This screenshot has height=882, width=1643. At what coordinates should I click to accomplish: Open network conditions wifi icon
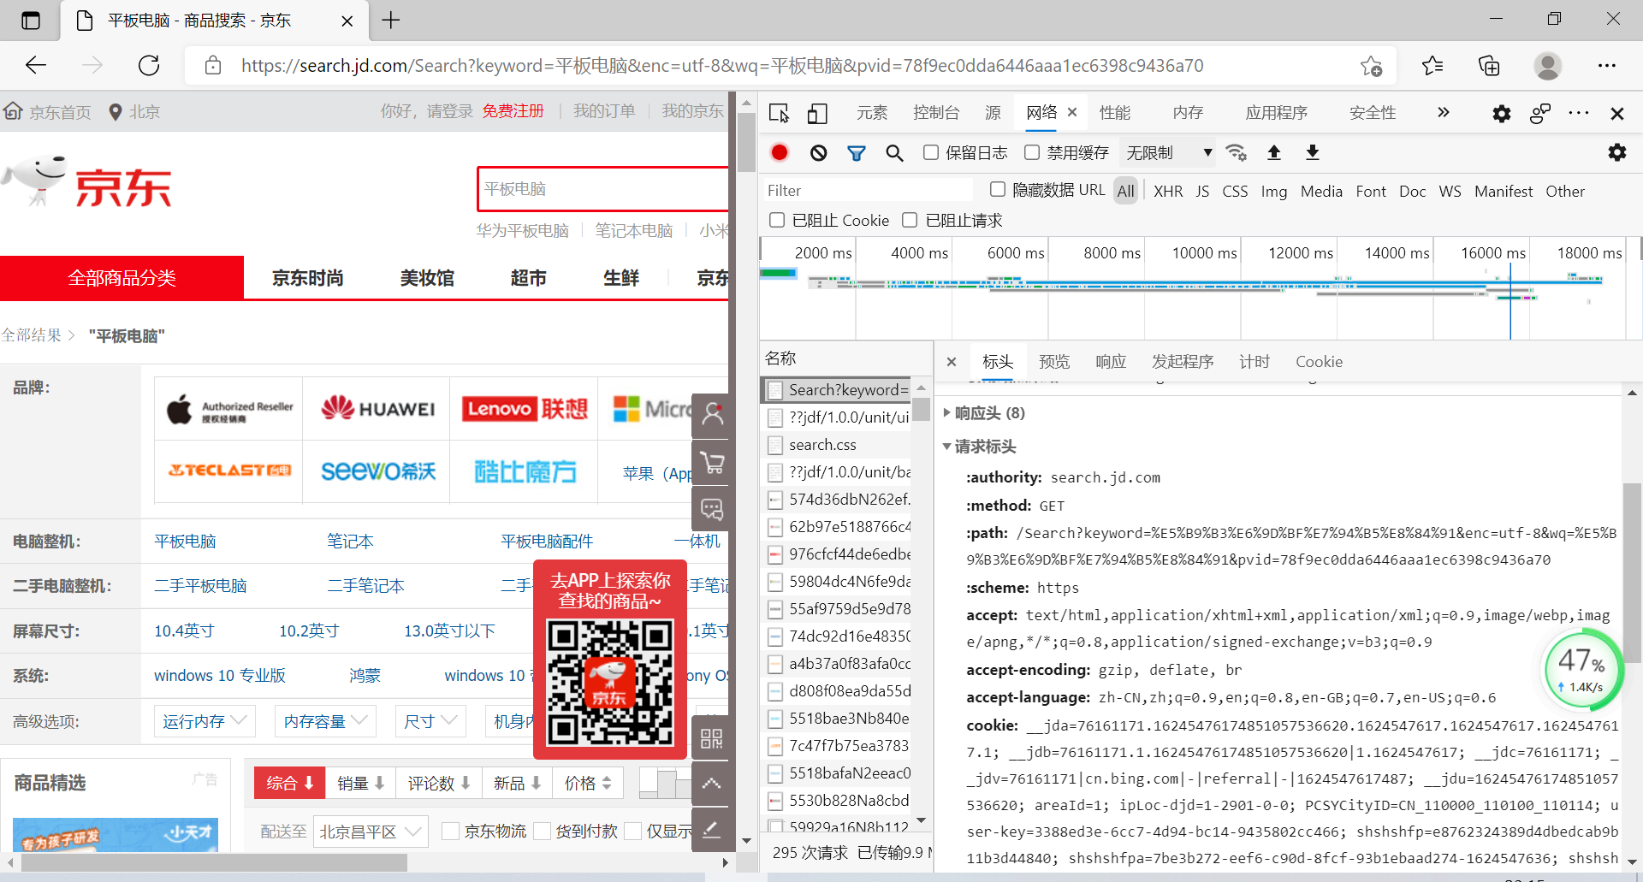[1236, 152]
